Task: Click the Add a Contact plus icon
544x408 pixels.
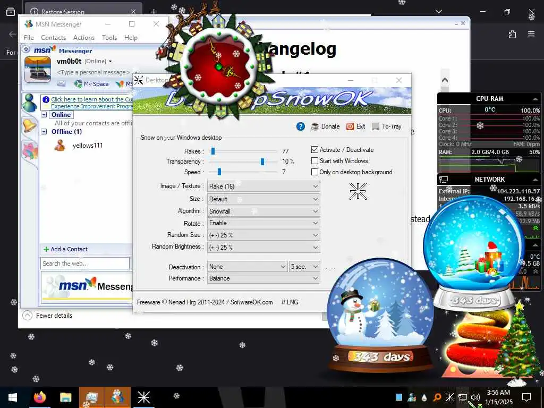Action: [x=46, y=249]
